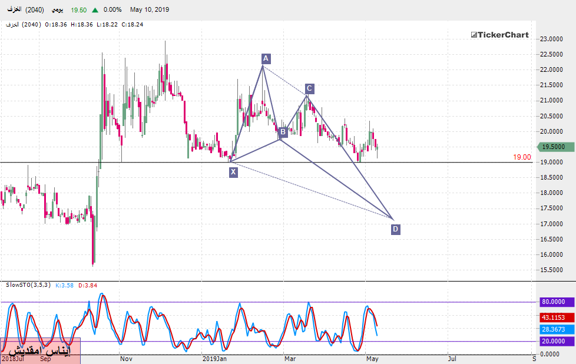
Task: Click the red 43.1153 stochastic D value tag
Action: click(x=555, y=317)
